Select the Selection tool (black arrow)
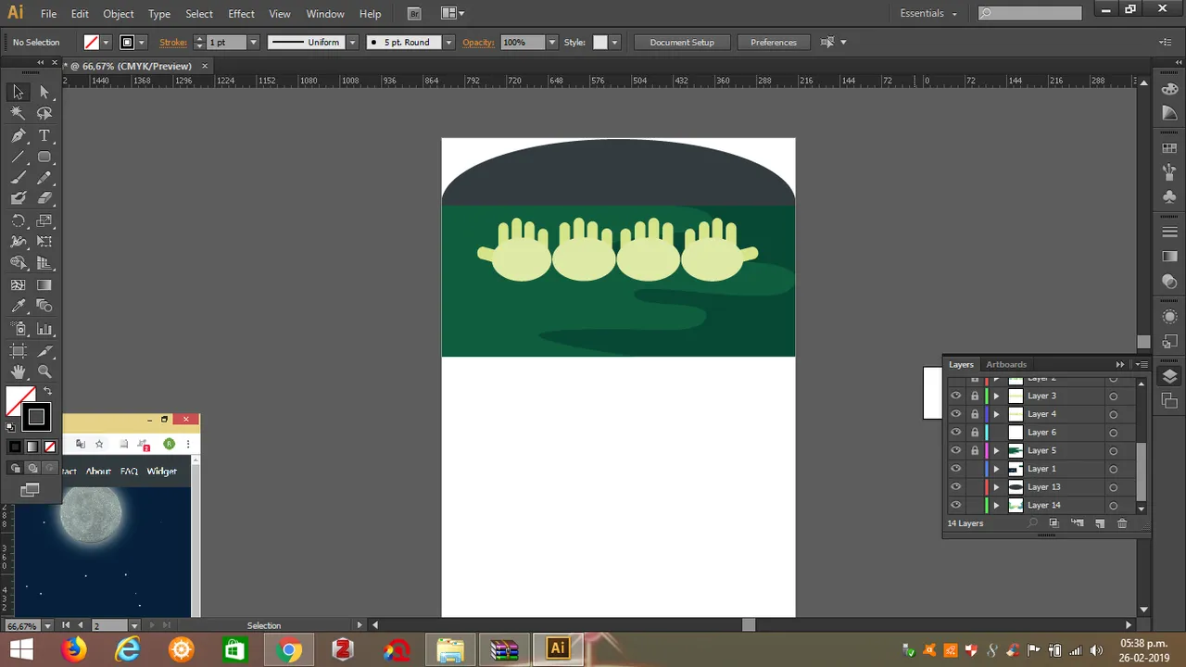 (x=18, y=92)
